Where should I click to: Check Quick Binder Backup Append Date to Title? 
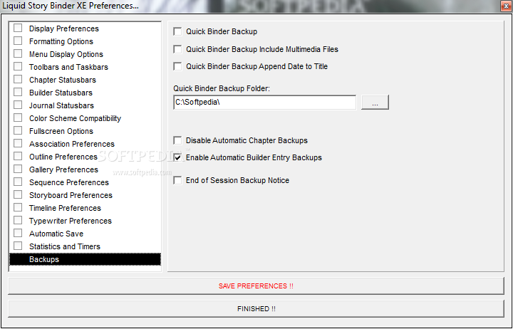pyautogui.click(x=177, y=66)
